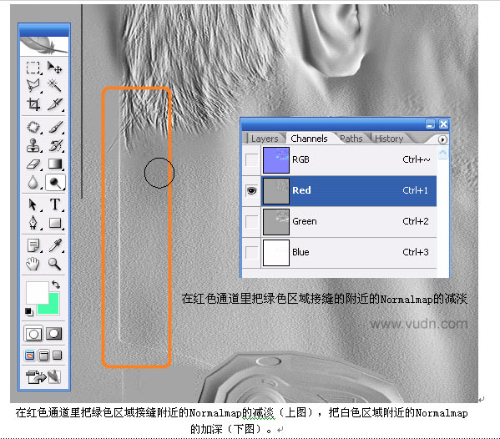Open the Channels palette flyout menu arrow
This screenshot has width=500, height=439.
(x=442, y=139)
